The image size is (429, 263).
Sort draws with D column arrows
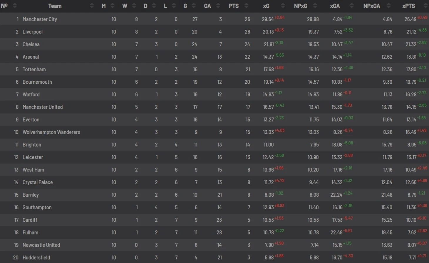coord(154,6)
